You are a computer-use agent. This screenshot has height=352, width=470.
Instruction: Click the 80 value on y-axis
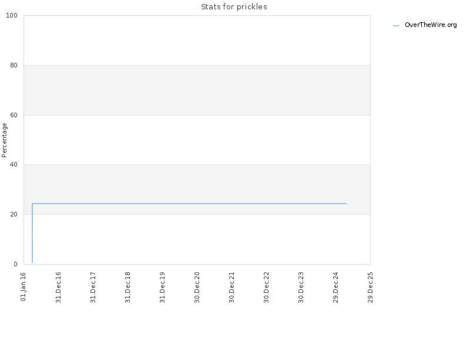[x=14, y=65]
